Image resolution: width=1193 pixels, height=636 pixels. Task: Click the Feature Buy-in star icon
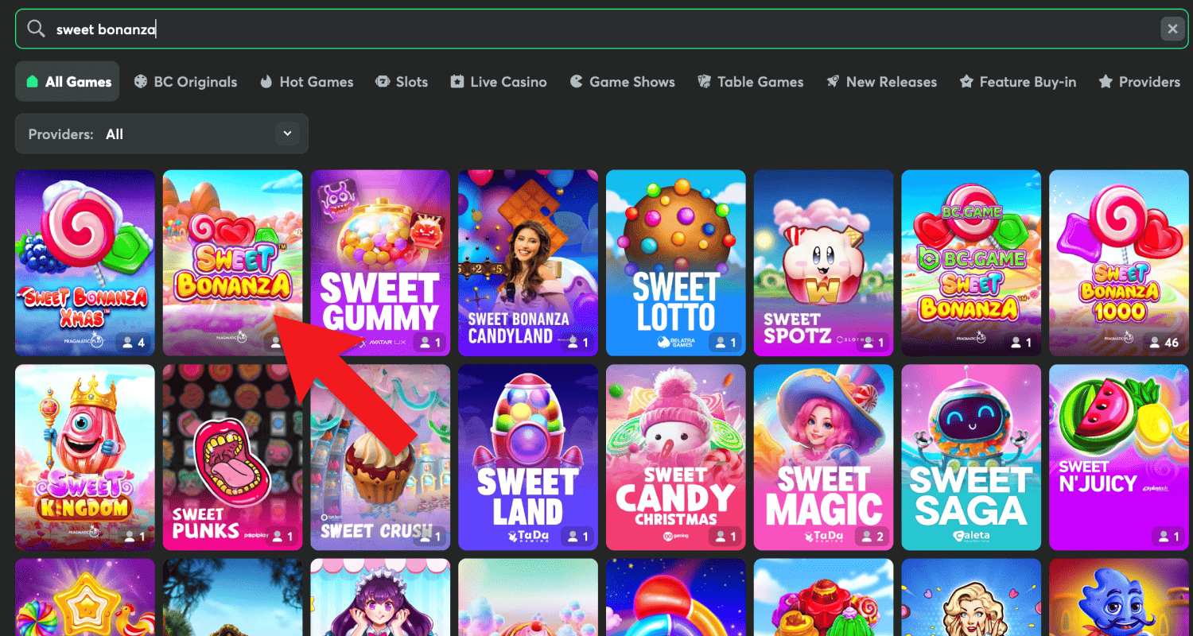coord(966,81)
